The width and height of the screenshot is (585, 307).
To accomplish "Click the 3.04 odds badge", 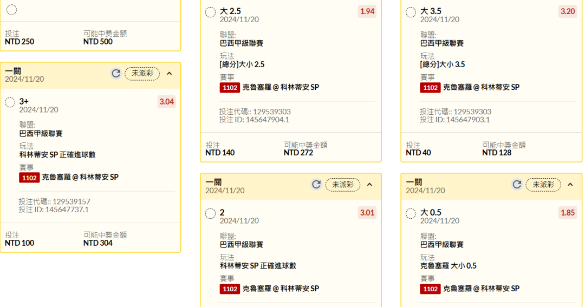I will (x=166, y=102).
